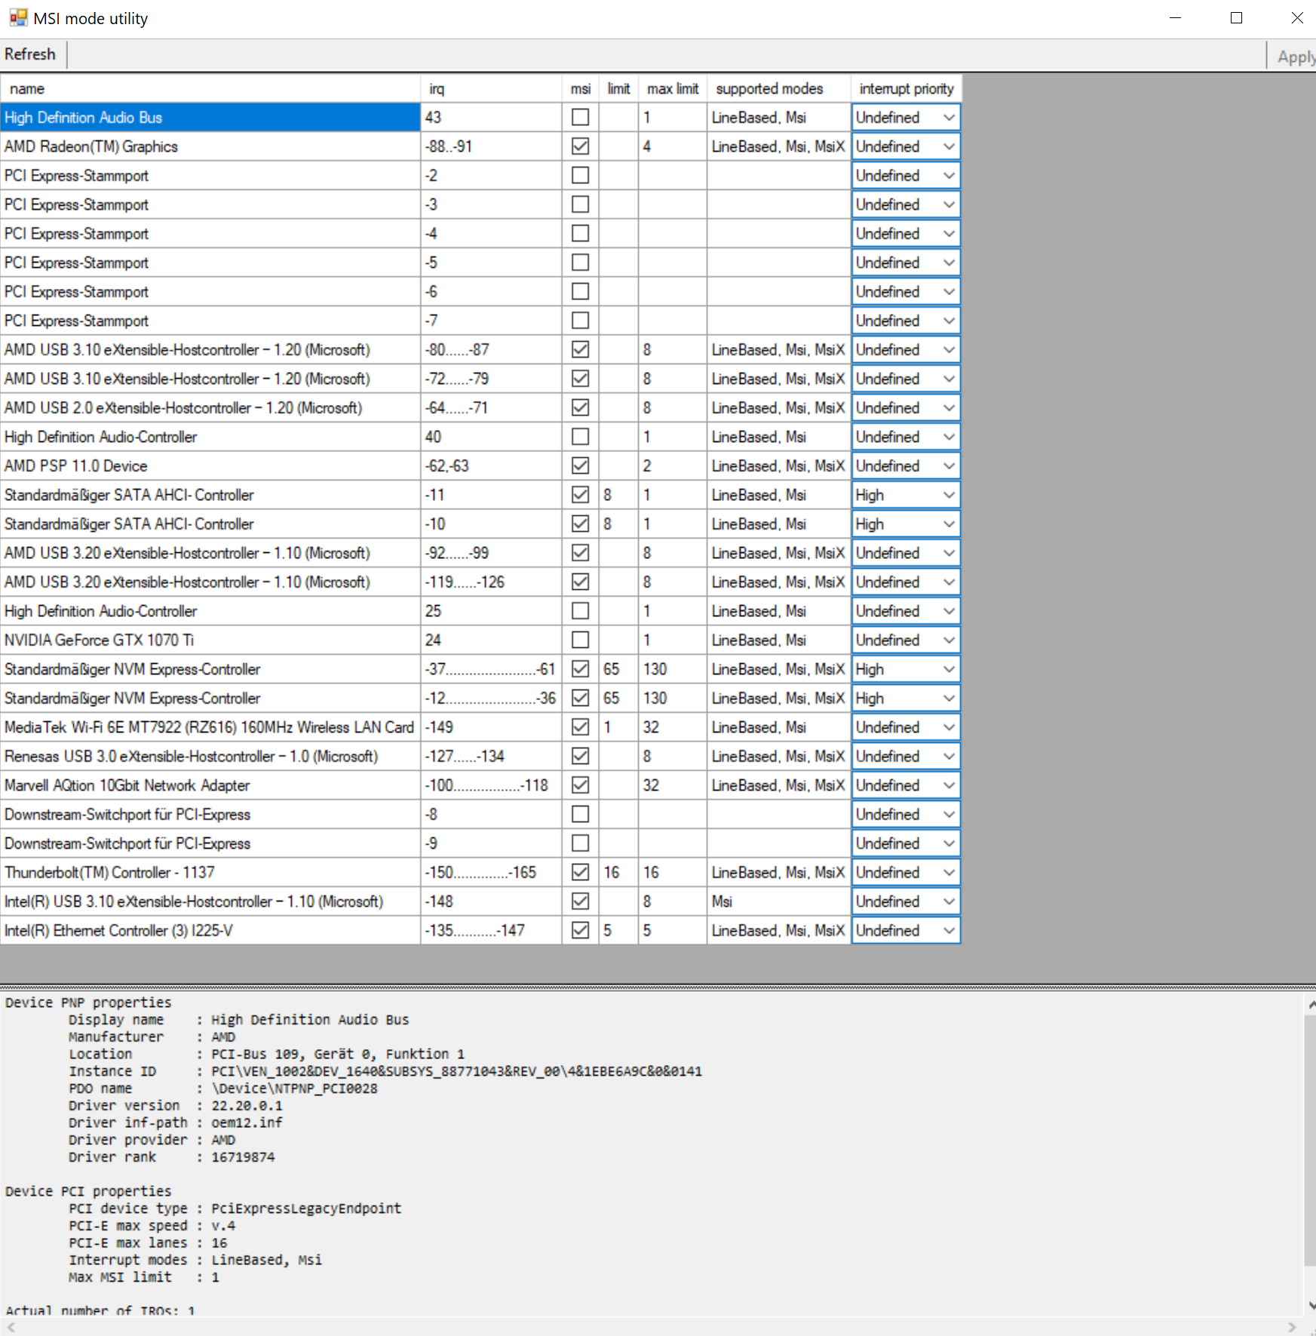This screenshot has width=1316, height=1336.
Task: Click irq cell showing -100...-118
Action: 491,785
